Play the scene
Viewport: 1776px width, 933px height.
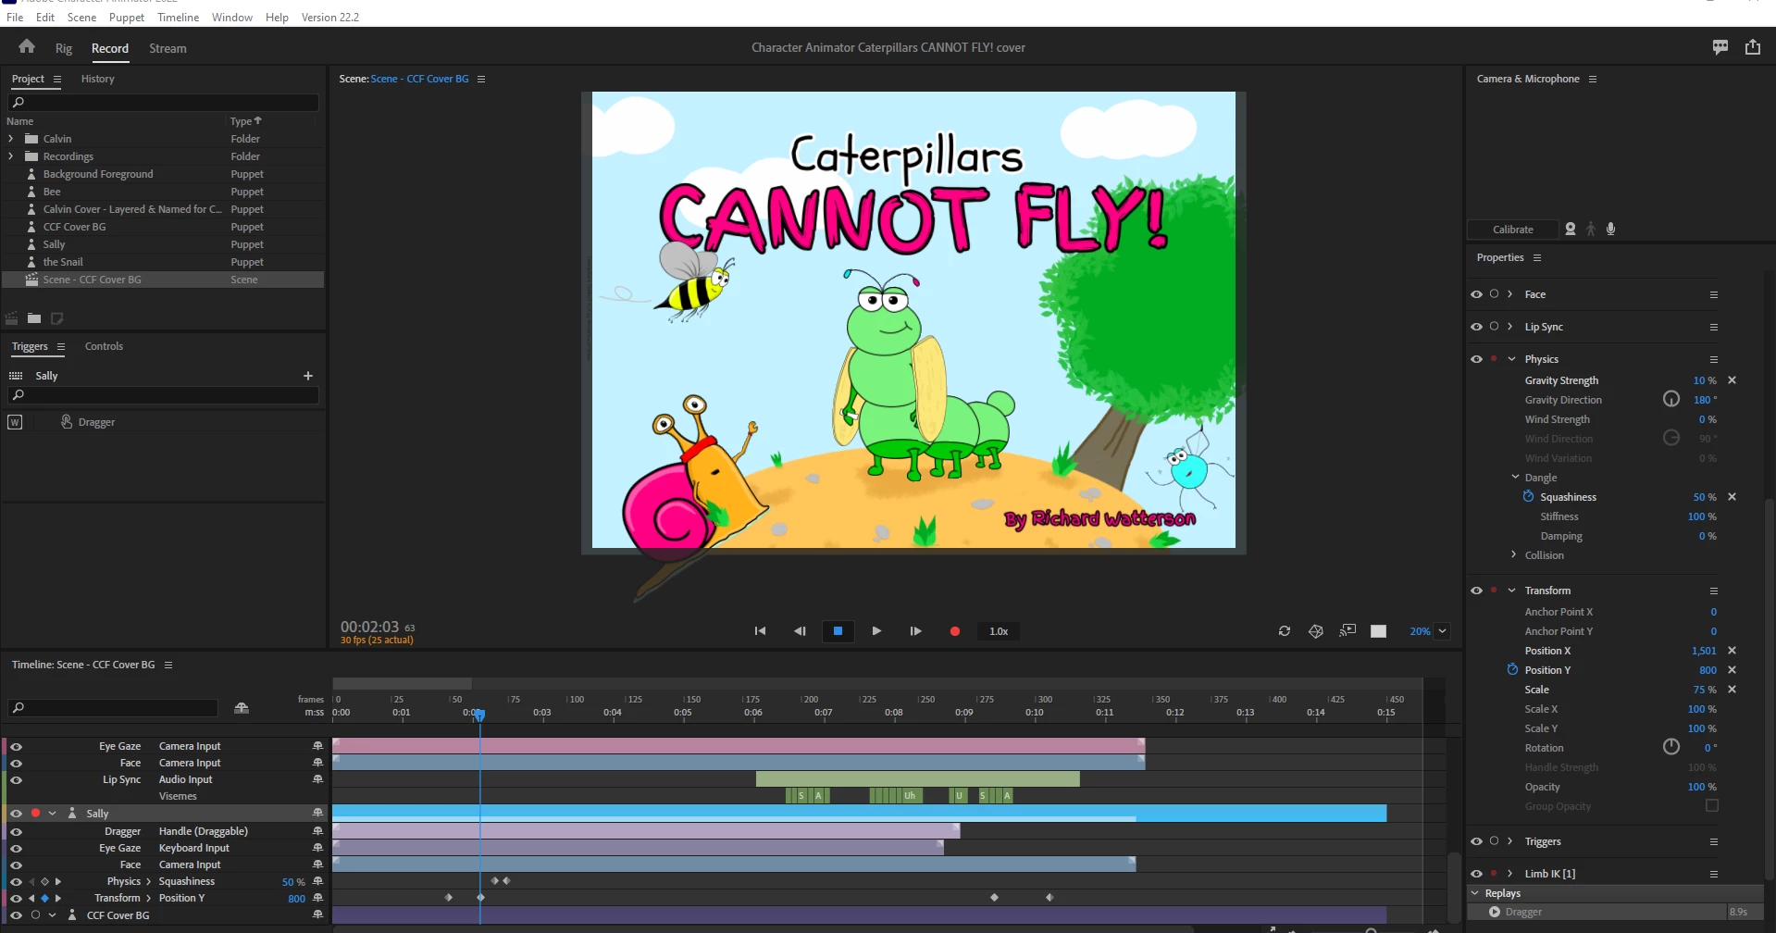(876, 631)
